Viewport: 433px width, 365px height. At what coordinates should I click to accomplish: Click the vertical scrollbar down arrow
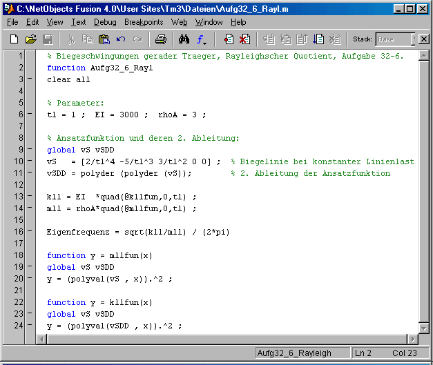[423, 328]
